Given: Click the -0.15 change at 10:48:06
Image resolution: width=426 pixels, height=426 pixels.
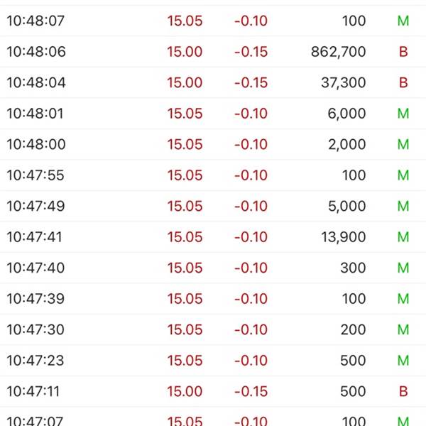Looking at the screenshot, I should pyautogui.click(x=251, y=52).
